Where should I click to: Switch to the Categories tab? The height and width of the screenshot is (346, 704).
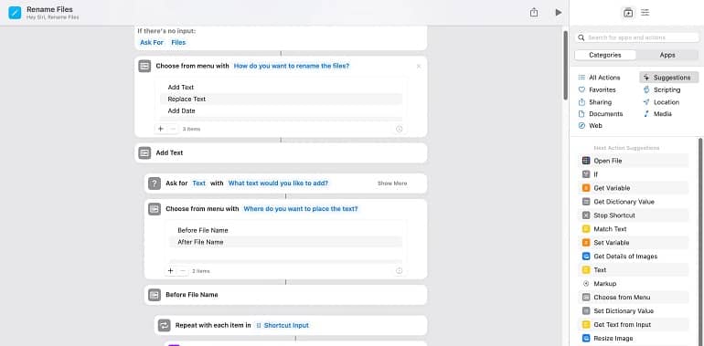604,55
